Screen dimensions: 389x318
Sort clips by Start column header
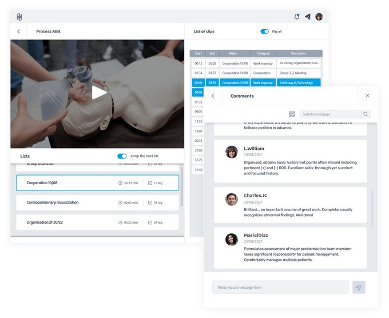tap(199, 53)
